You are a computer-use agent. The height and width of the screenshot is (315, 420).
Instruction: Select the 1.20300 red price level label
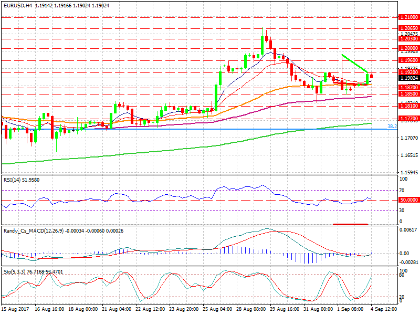click(x=409, y=38)
